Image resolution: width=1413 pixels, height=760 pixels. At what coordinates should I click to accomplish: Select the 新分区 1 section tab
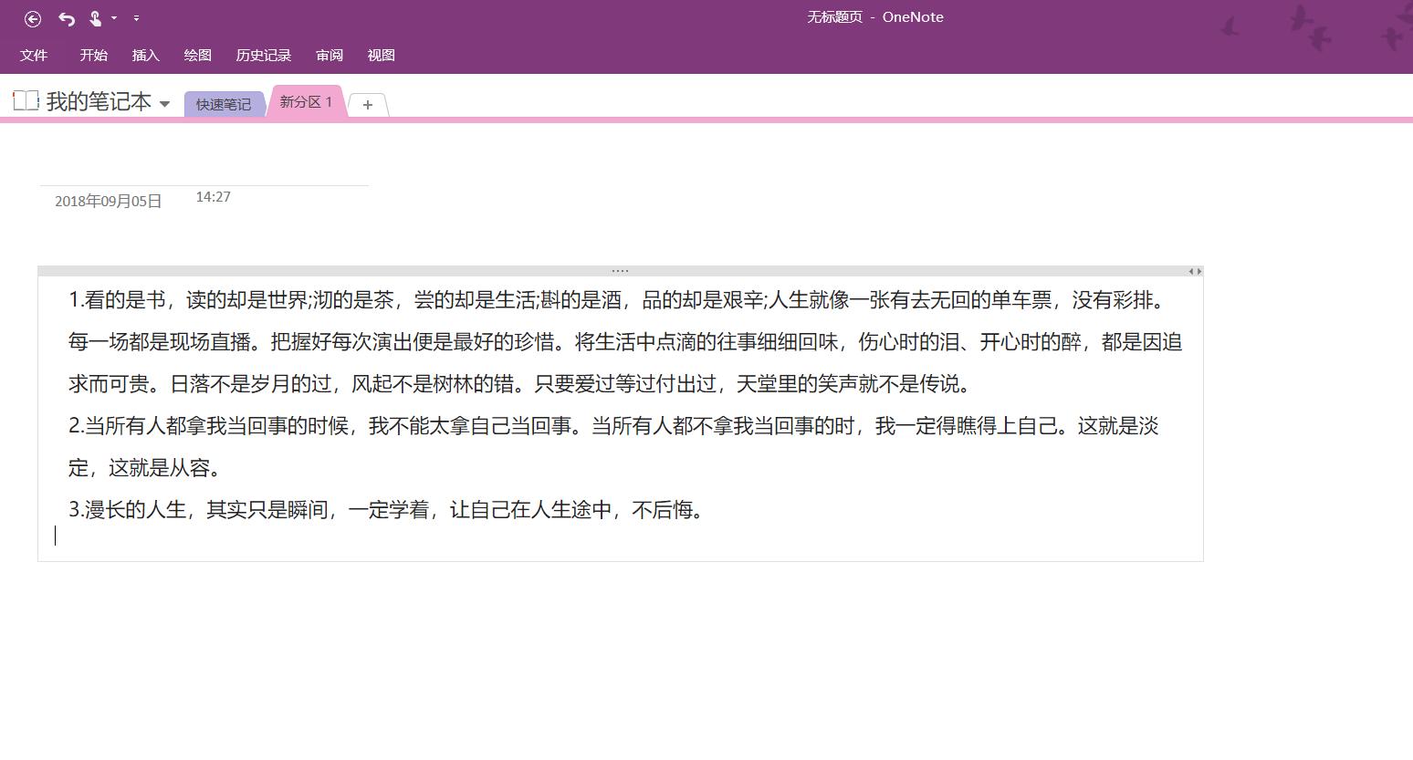pyautogui.click(x=305, y=101)
